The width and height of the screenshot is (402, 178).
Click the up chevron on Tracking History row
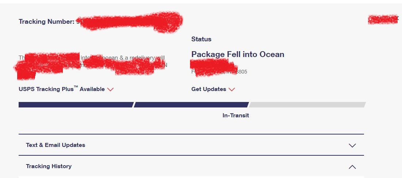(x=352, y=167)
